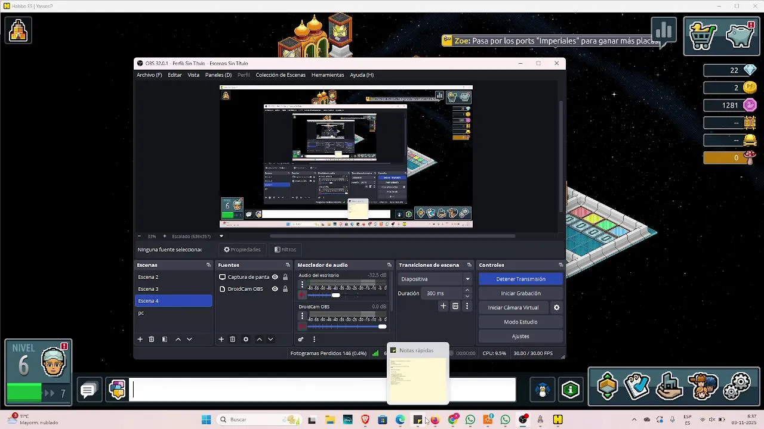Open OBS Ajustes settings button
The height and width of the screenshot is (429, 764).
520,336
